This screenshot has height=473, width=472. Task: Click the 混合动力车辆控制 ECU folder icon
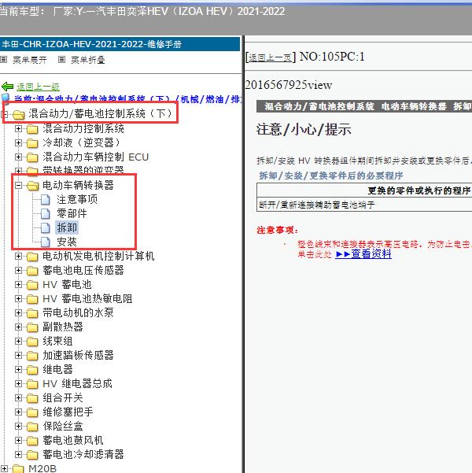point(32,157)
